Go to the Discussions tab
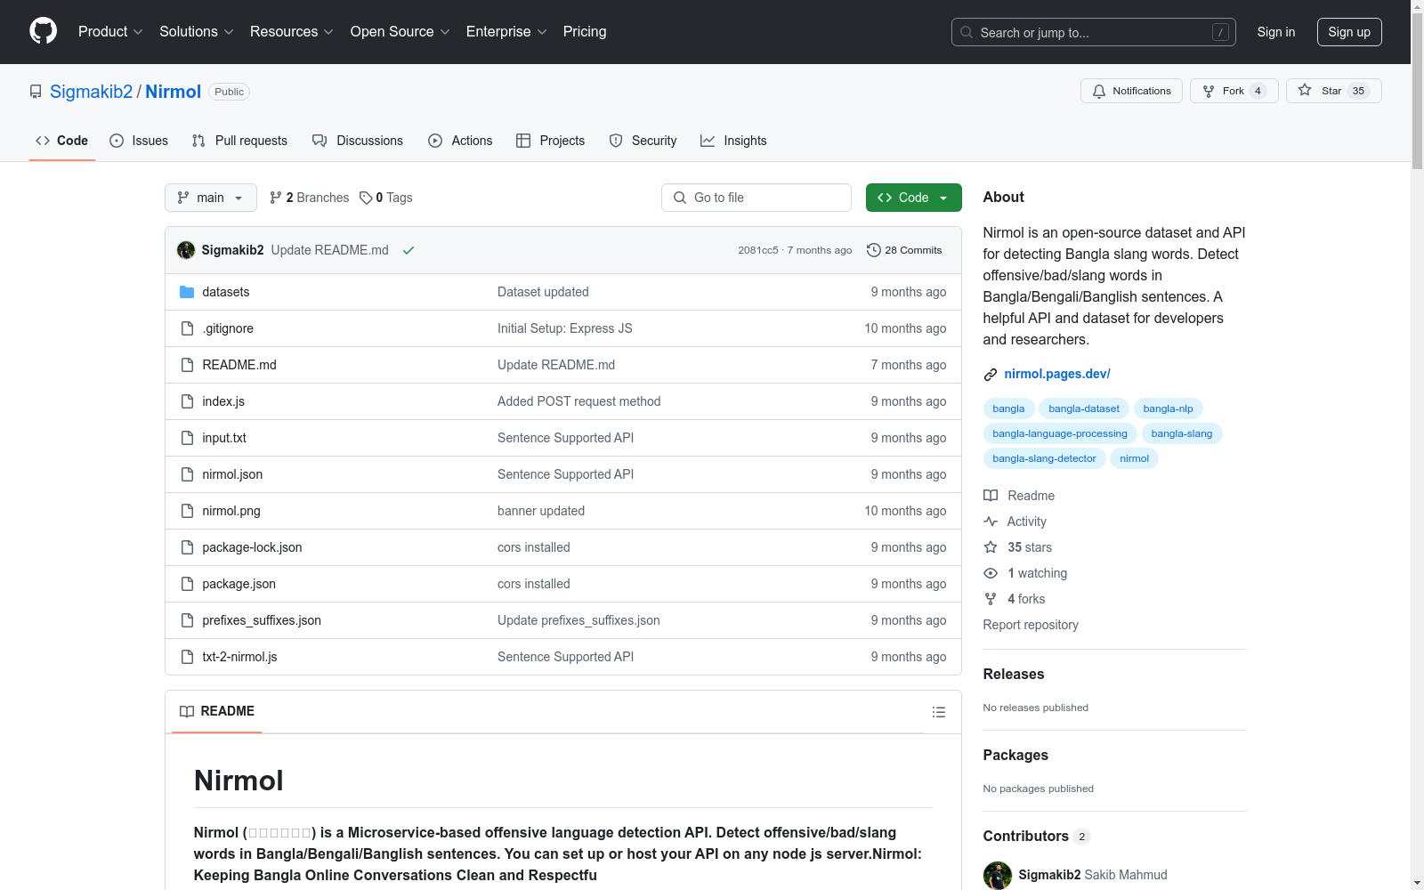The width and height of the screenshot is (1424, 890). [358, 141]
